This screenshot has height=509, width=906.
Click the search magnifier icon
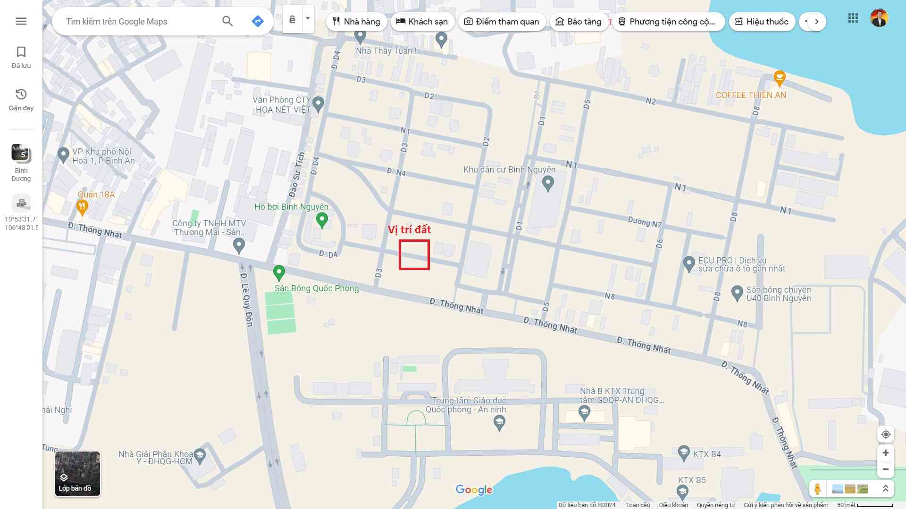pos(227,21)
